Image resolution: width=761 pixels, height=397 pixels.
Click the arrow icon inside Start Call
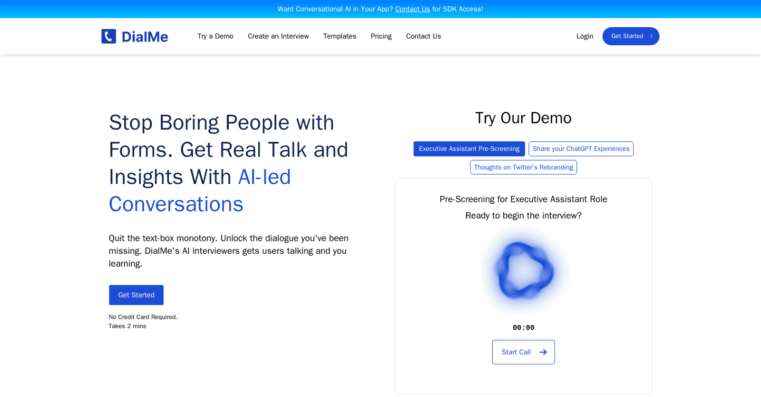point(543,352)
